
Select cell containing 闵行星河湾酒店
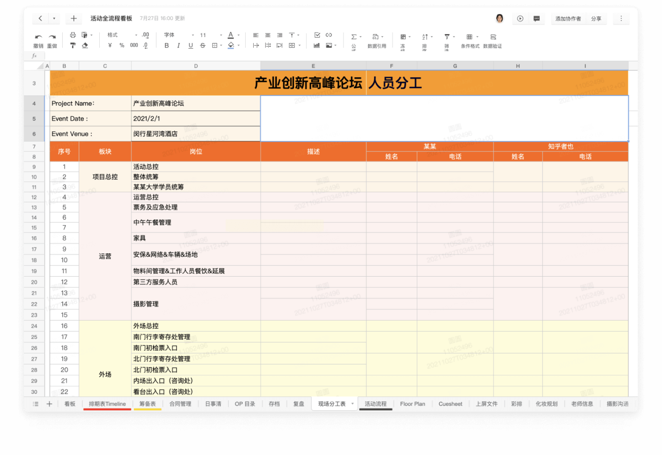pyautogui.click(x=196, y=134)
